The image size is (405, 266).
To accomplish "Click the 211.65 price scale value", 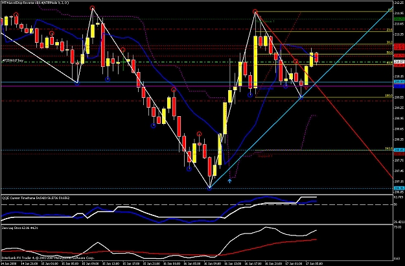I will click(399, 24).
